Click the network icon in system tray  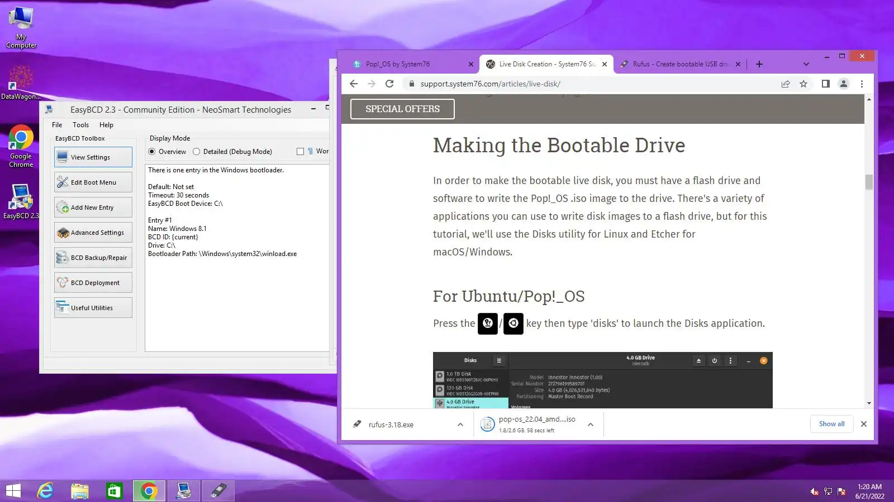(x=828, y=491)
